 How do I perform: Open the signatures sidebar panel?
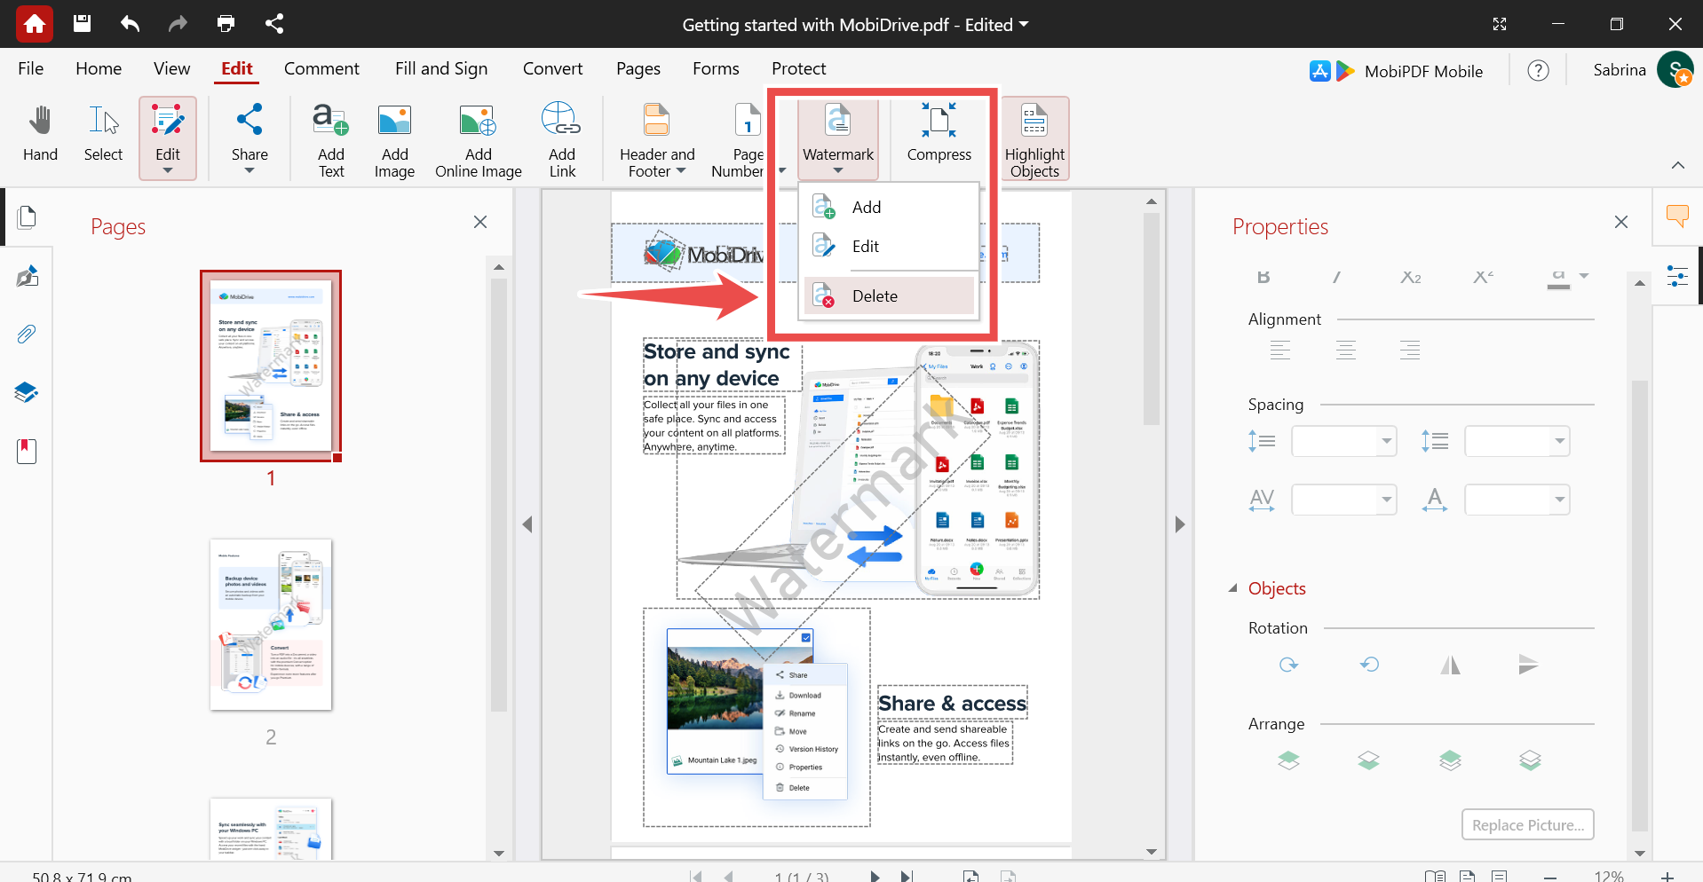(x=27, y=276)
